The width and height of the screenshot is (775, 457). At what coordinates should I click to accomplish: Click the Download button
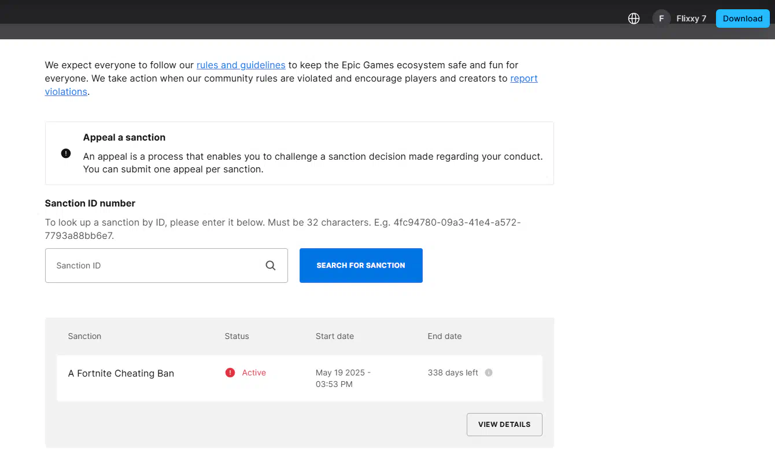[x=743, y=19]
